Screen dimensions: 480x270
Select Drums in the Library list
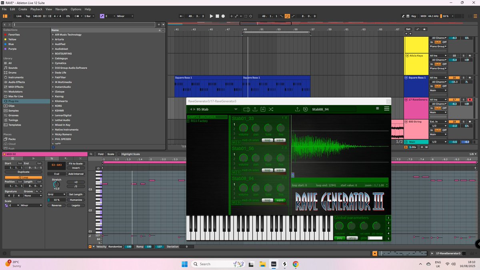pos(12,72)
